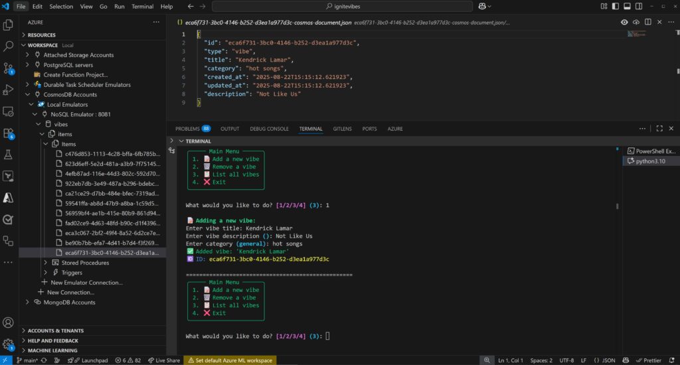
Task: Open the Extensions view
Action: tap(8, 133)
